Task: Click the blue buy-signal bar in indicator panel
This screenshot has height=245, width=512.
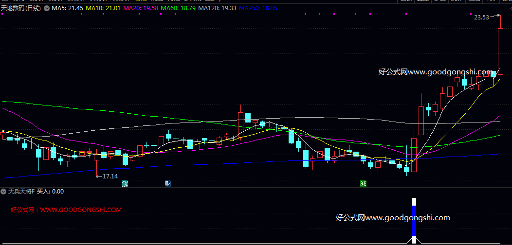Action: [414, 221]
